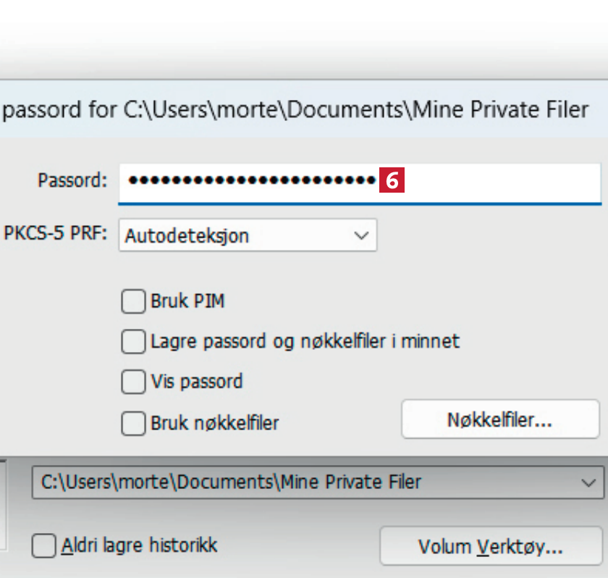Image resolution: width=608 pixels, height=578 pixels.
Task: Click the Vis passord label text
Action: pos(196,382)
